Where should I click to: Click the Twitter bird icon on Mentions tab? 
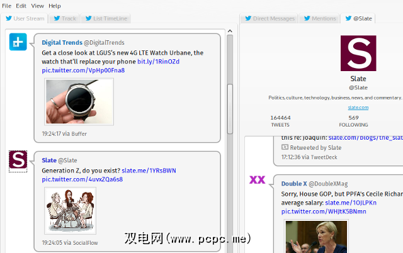tap(307, 18)
